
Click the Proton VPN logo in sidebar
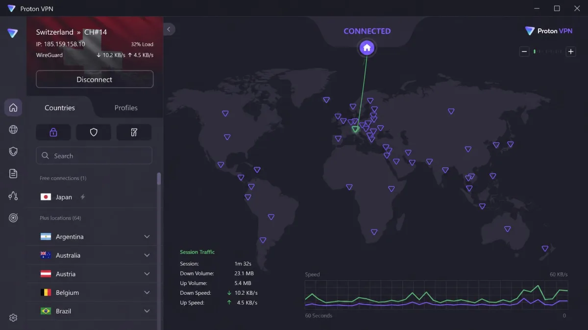13,33
